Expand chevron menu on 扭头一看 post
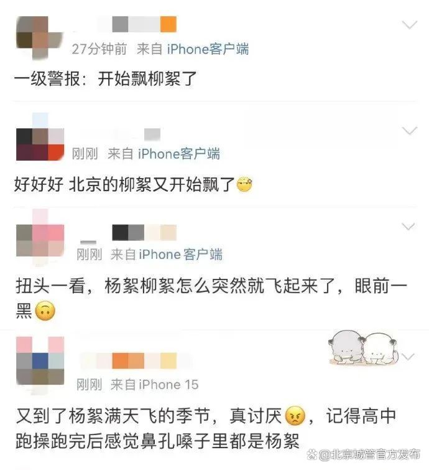 [x=409, y=227]
